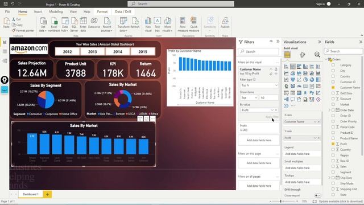Click the Save icon in title bar
This screenshot has height=205, width=364.
(x=6, y=4)
